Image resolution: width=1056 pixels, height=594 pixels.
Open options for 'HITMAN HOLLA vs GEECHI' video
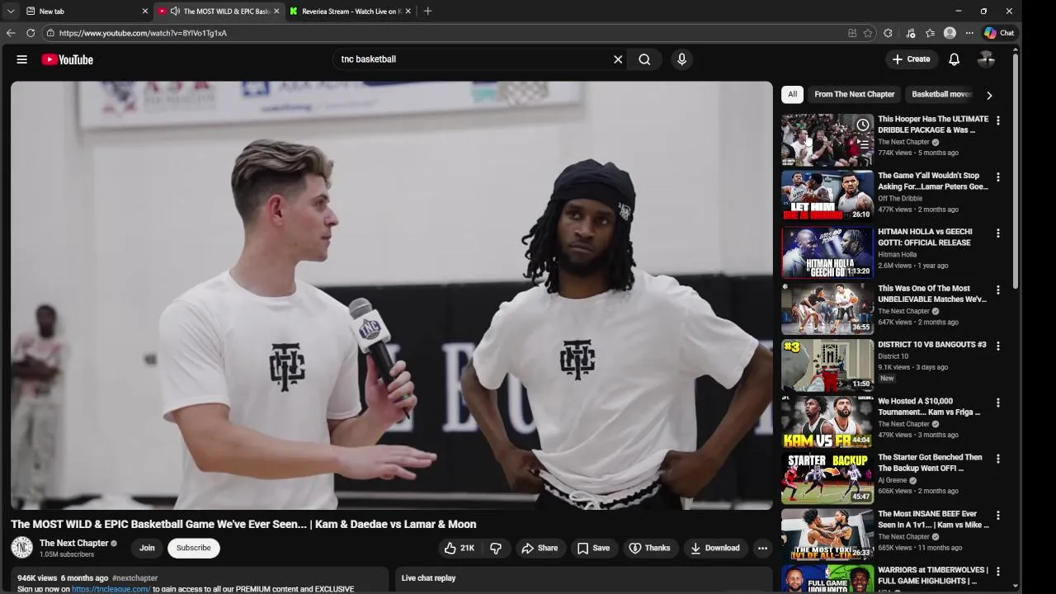(998, 233)
